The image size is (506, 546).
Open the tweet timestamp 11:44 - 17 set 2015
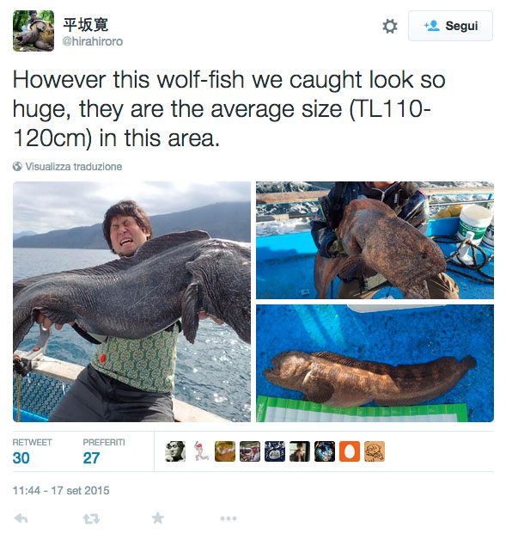click(61, 491)
